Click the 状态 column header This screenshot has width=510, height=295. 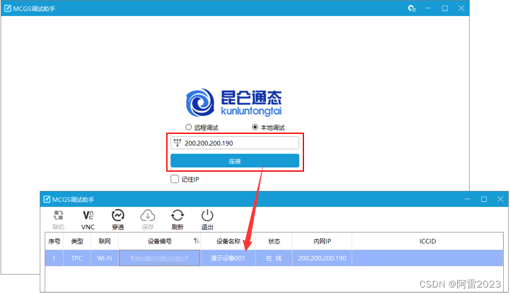[274, 241]
